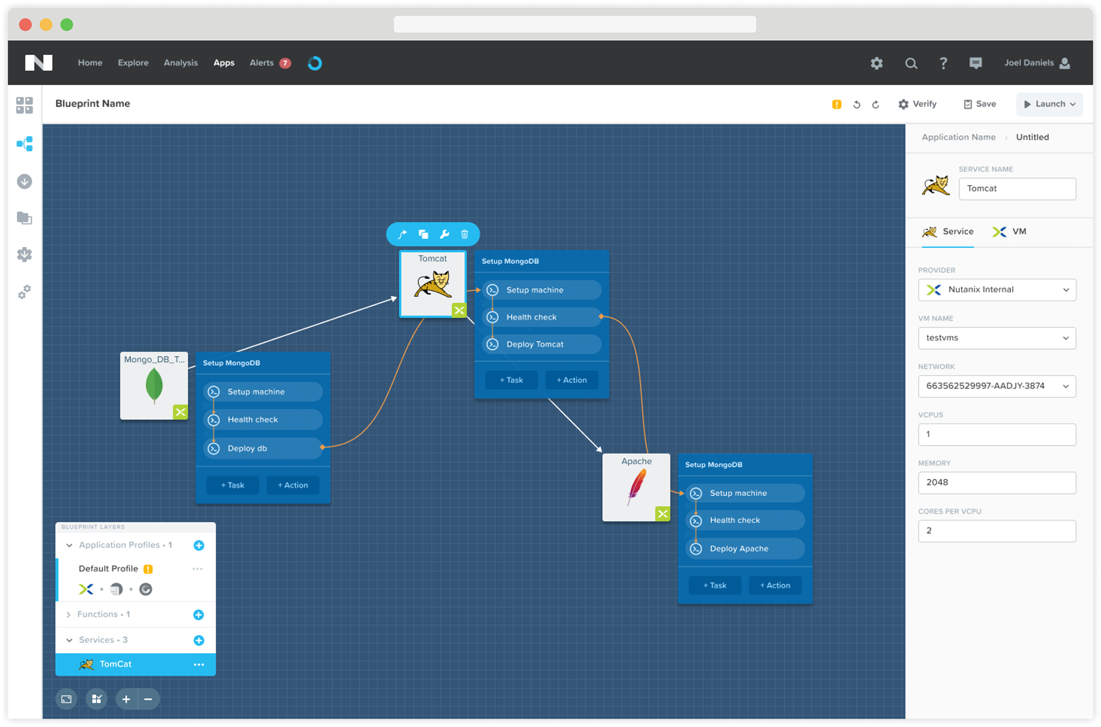Open the VM Name testvms dropdown
This screenshot has width=1101, height=727.
pos(997,338)
